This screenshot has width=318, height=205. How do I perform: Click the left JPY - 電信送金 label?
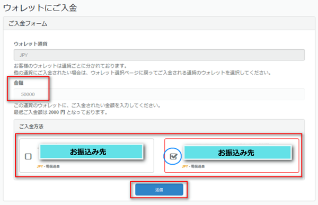48,166
